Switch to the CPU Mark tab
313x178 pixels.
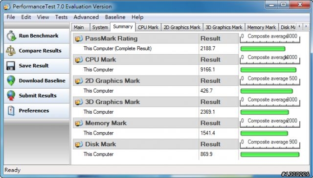pyautogui.click(x=148, y=27)
